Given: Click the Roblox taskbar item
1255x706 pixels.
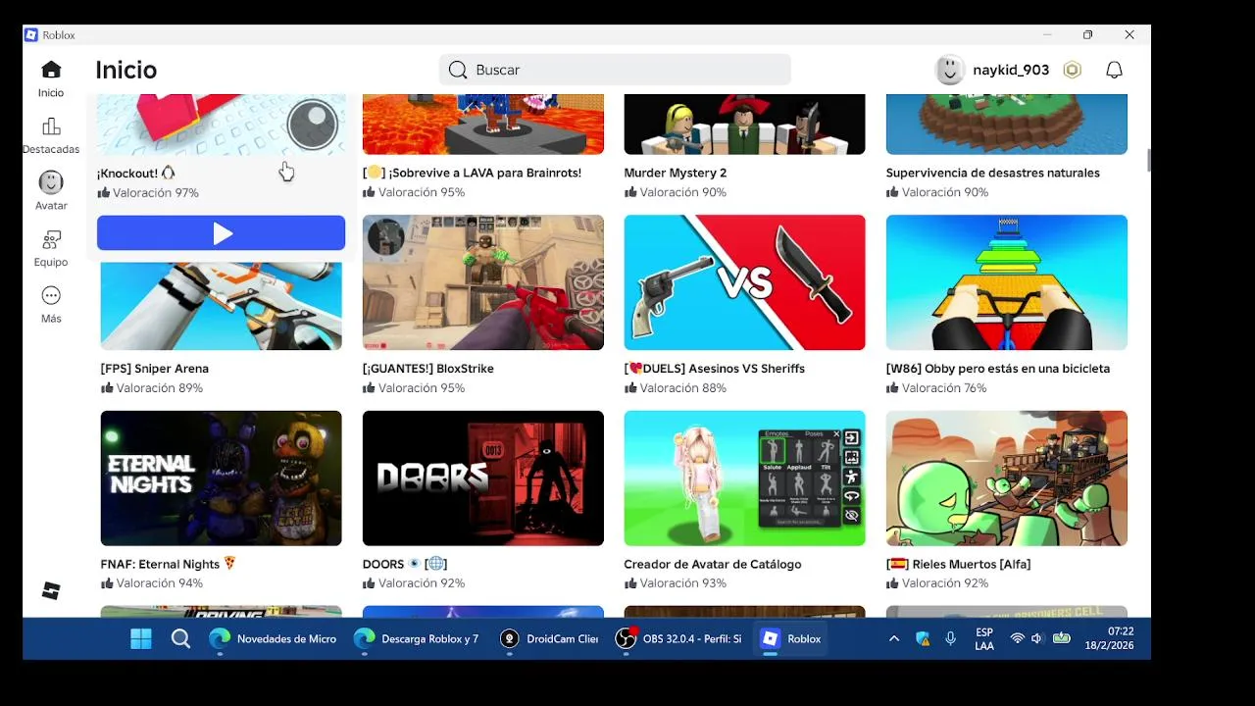Looking at the screenshot, I should 792,639.
